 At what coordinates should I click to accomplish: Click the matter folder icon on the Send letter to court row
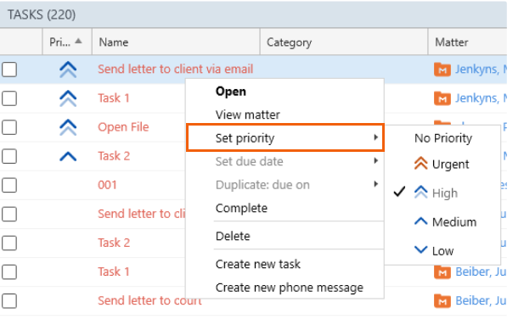point(442,300)
